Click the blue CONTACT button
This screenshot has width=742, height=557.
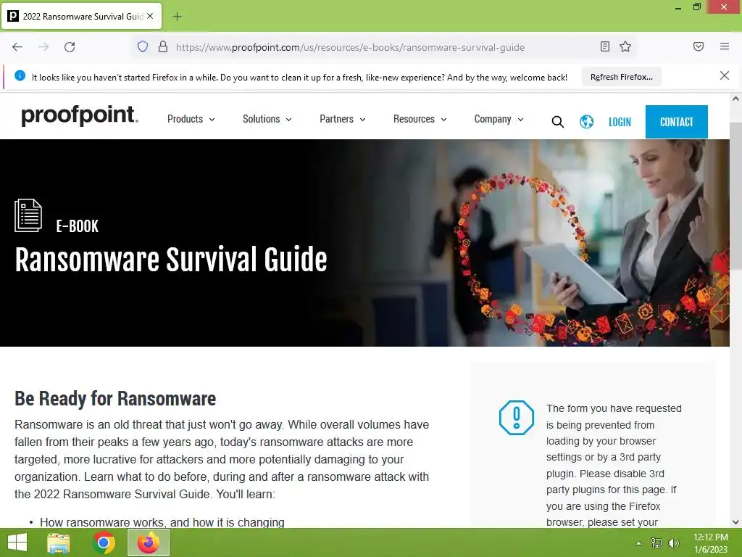[676, 122]
